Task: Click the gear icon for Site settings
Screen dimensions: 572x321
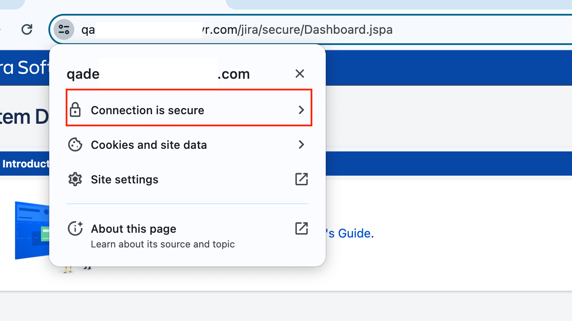Action: pos(76,179)
